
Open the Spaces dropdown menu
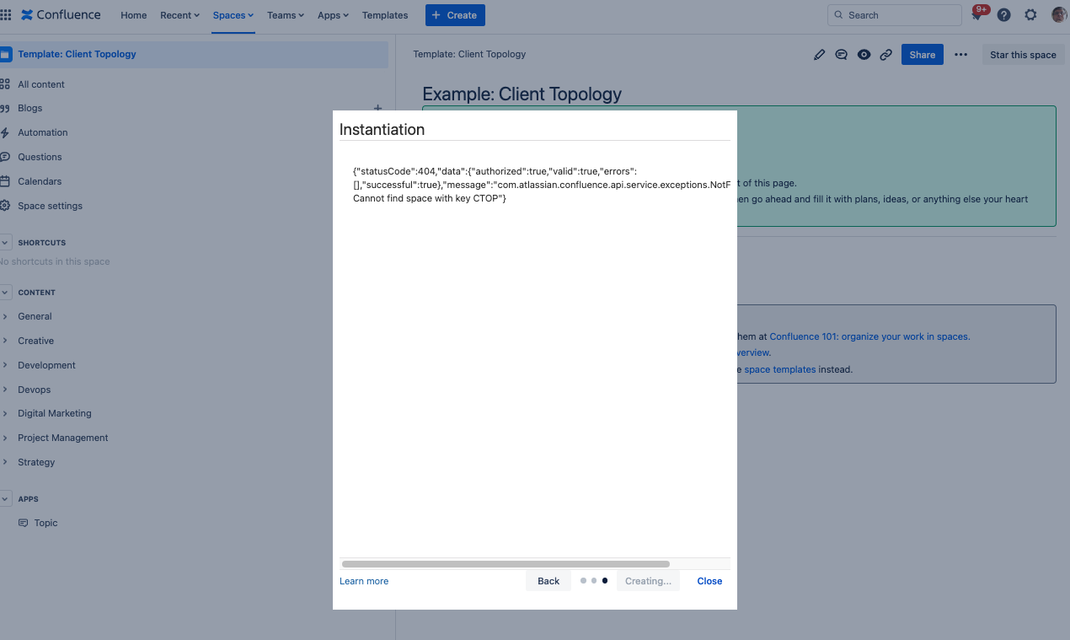coord(233,15)
